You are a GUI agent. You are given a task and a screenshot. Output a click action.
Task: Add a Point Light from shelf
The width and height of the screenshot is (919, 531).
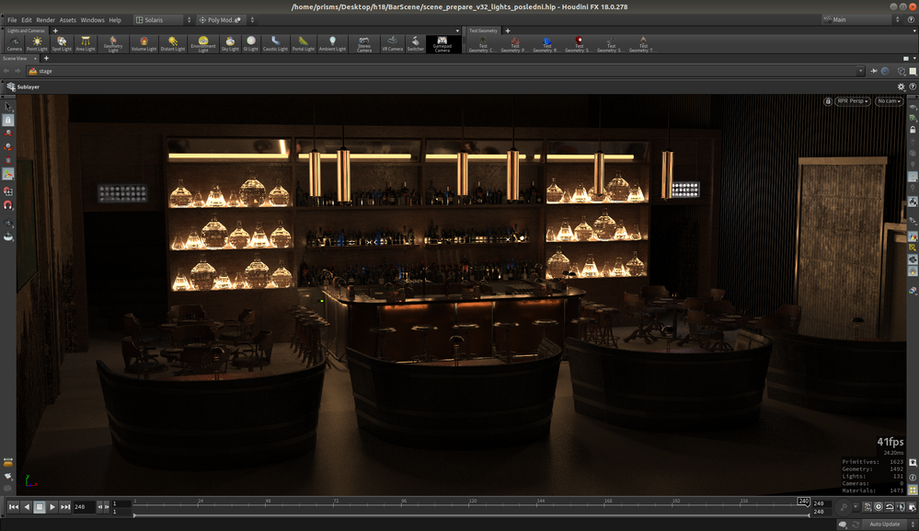click(x=37, y=44)
